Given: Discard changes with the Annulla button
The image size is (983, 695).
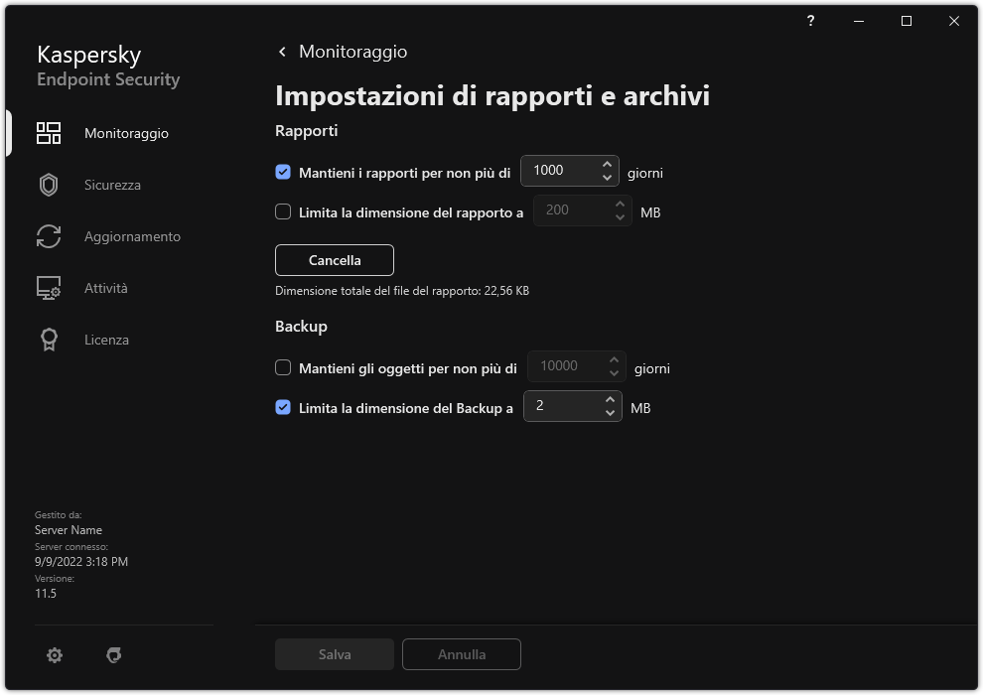Looking at the screenshot, I should (x=461, y=653).
